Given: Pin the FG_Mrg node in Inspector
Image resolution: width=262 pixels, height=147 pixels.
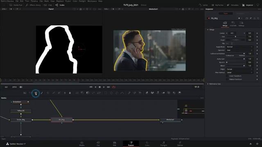Looking at the screenshot, I should coord(251,18).
